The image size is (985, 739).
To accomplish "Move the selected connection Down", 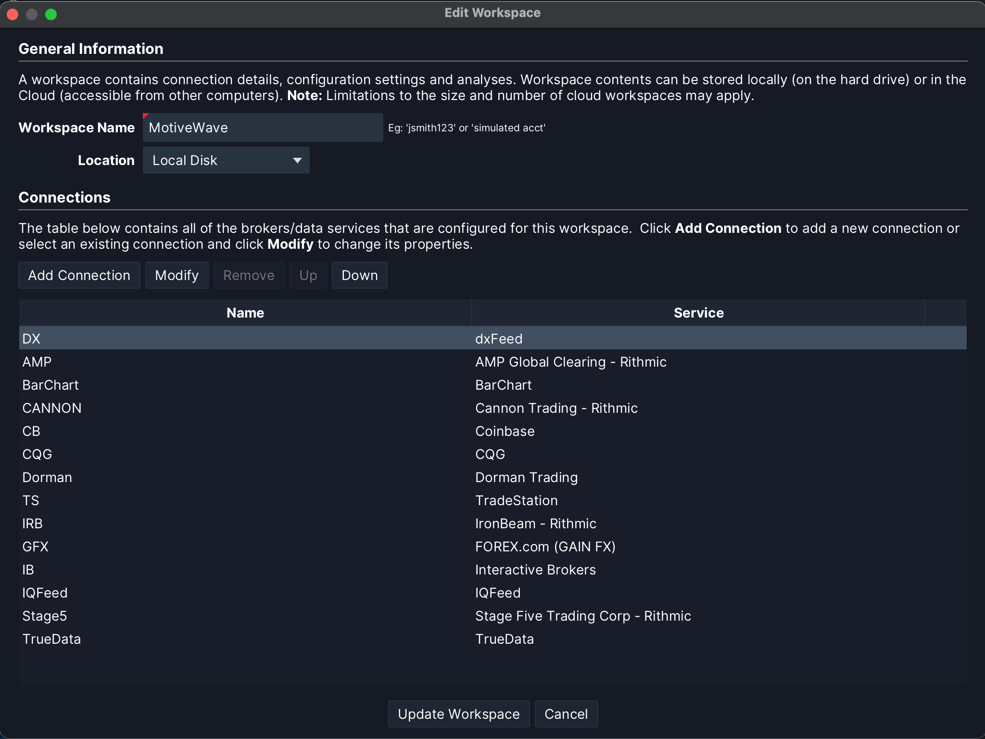I will pyautogui.click(x=359, y=275).
